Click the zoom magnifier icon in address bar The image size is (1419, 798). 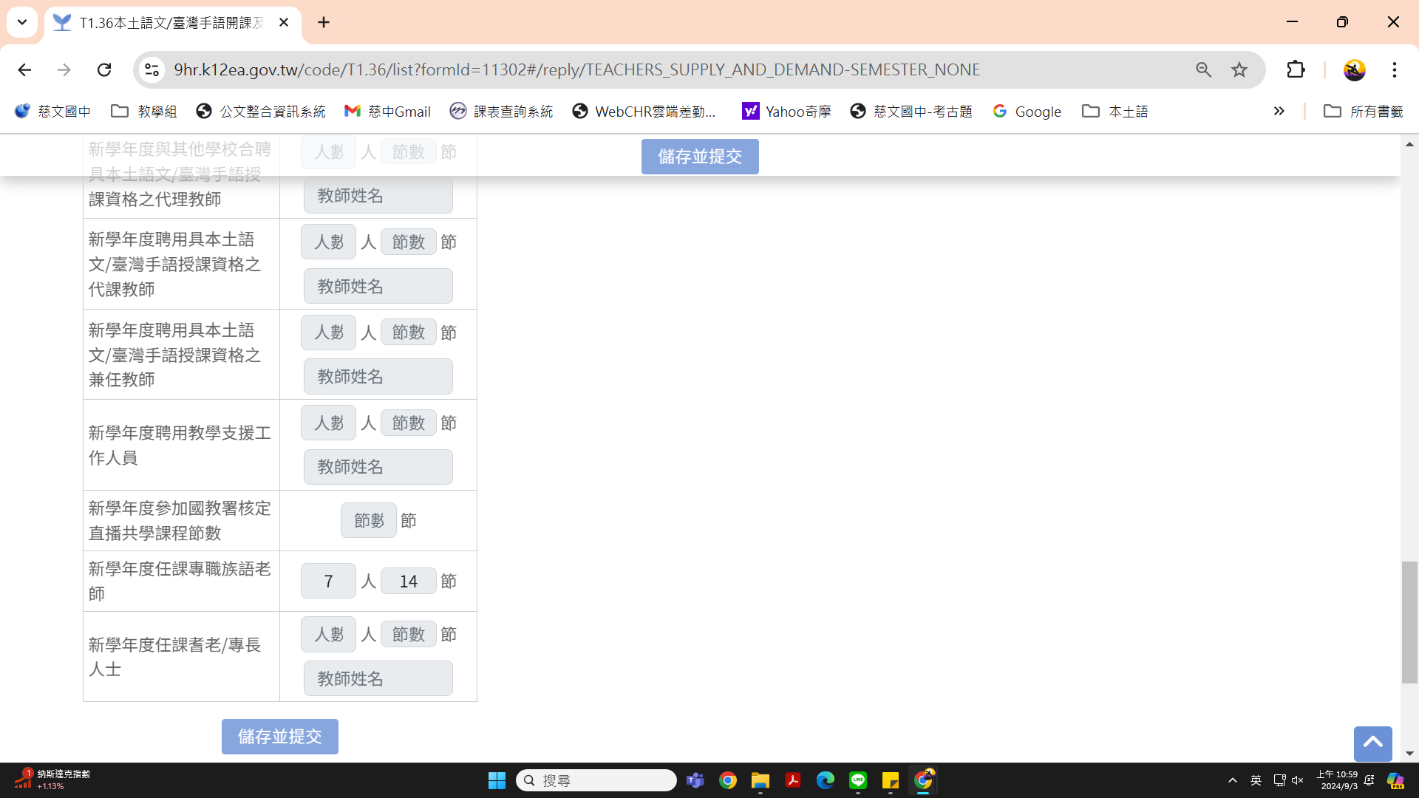(1203, 69)
